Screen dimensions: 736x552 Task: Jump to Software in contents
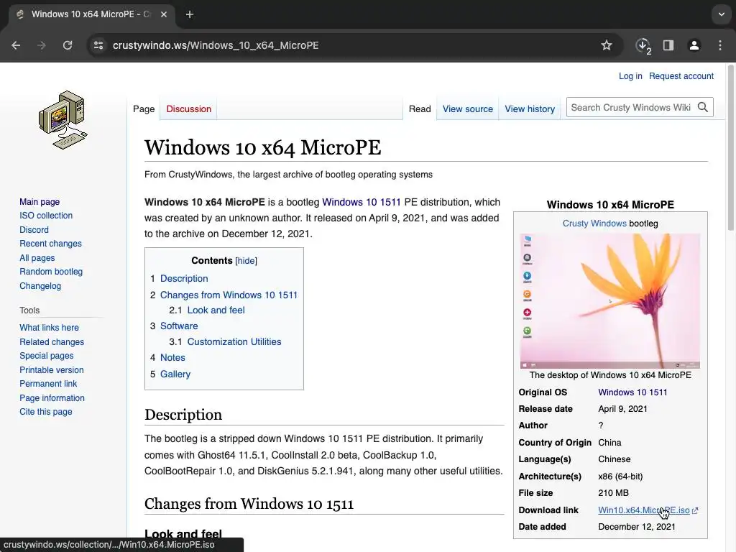(179, 326)
